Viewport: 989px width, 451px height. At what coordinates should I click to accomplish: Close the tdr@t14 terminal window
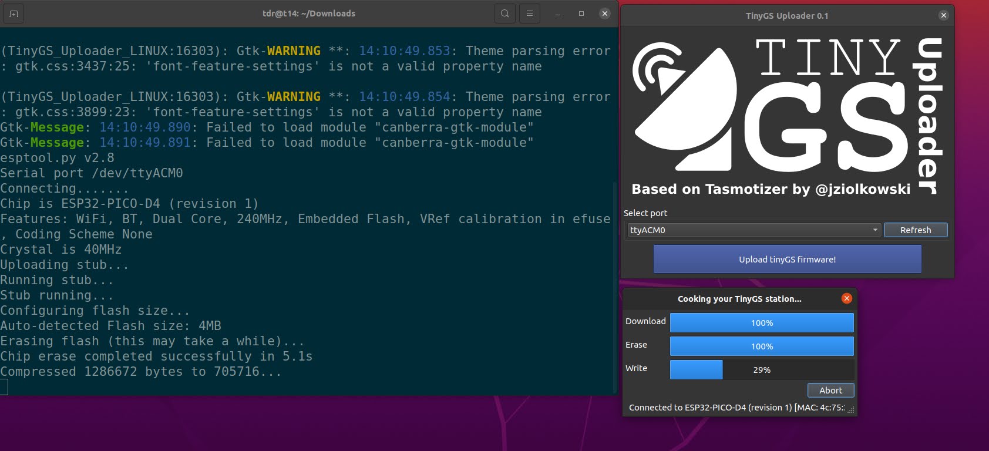tap(604, 14)
